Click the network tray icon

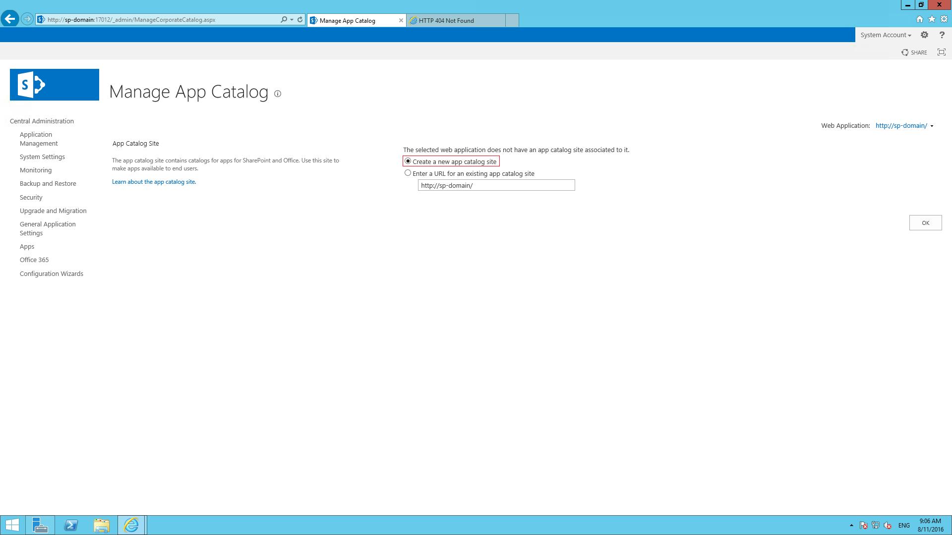point(876,525)
